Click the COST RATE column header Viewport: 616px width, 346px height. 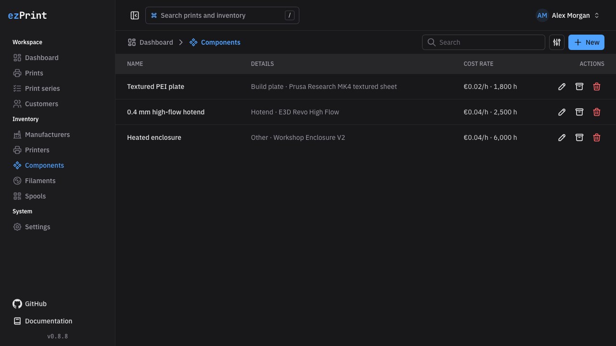(x=478, y=64)
